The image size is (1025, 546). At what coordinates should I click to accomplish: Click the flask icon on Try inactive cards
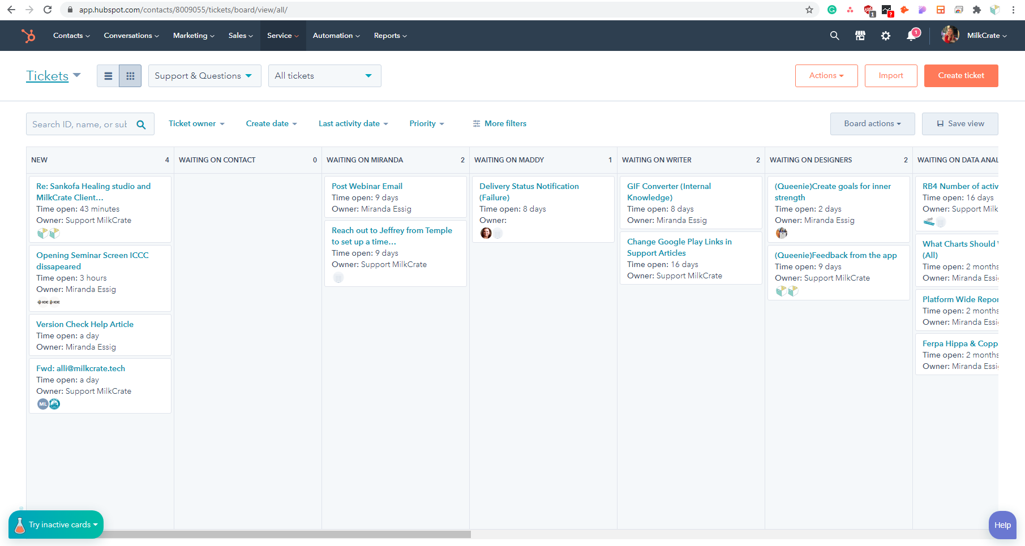[x=20, y=525]
